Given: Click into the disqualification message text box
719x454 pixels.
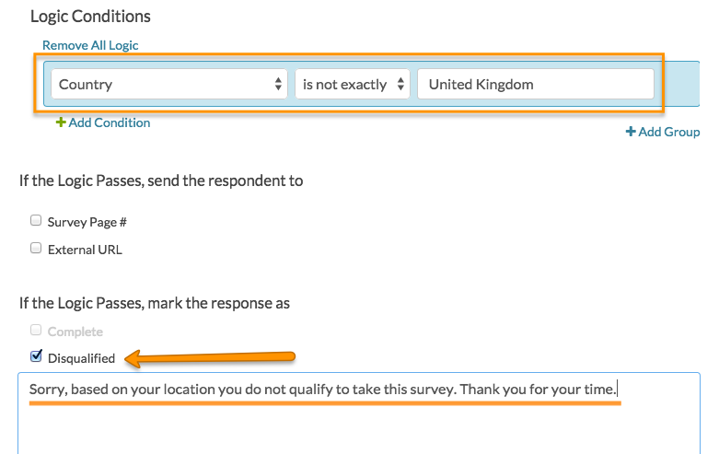Looking at the screenshot, I should pyautogui.click(x=359, y=414).
